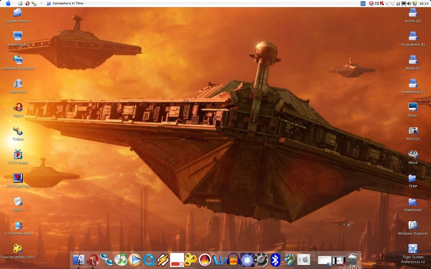Image resolution: width=431 pixels, height=269 pixels.
Task: Open the speaker volume tray icon
Action: 409,3
